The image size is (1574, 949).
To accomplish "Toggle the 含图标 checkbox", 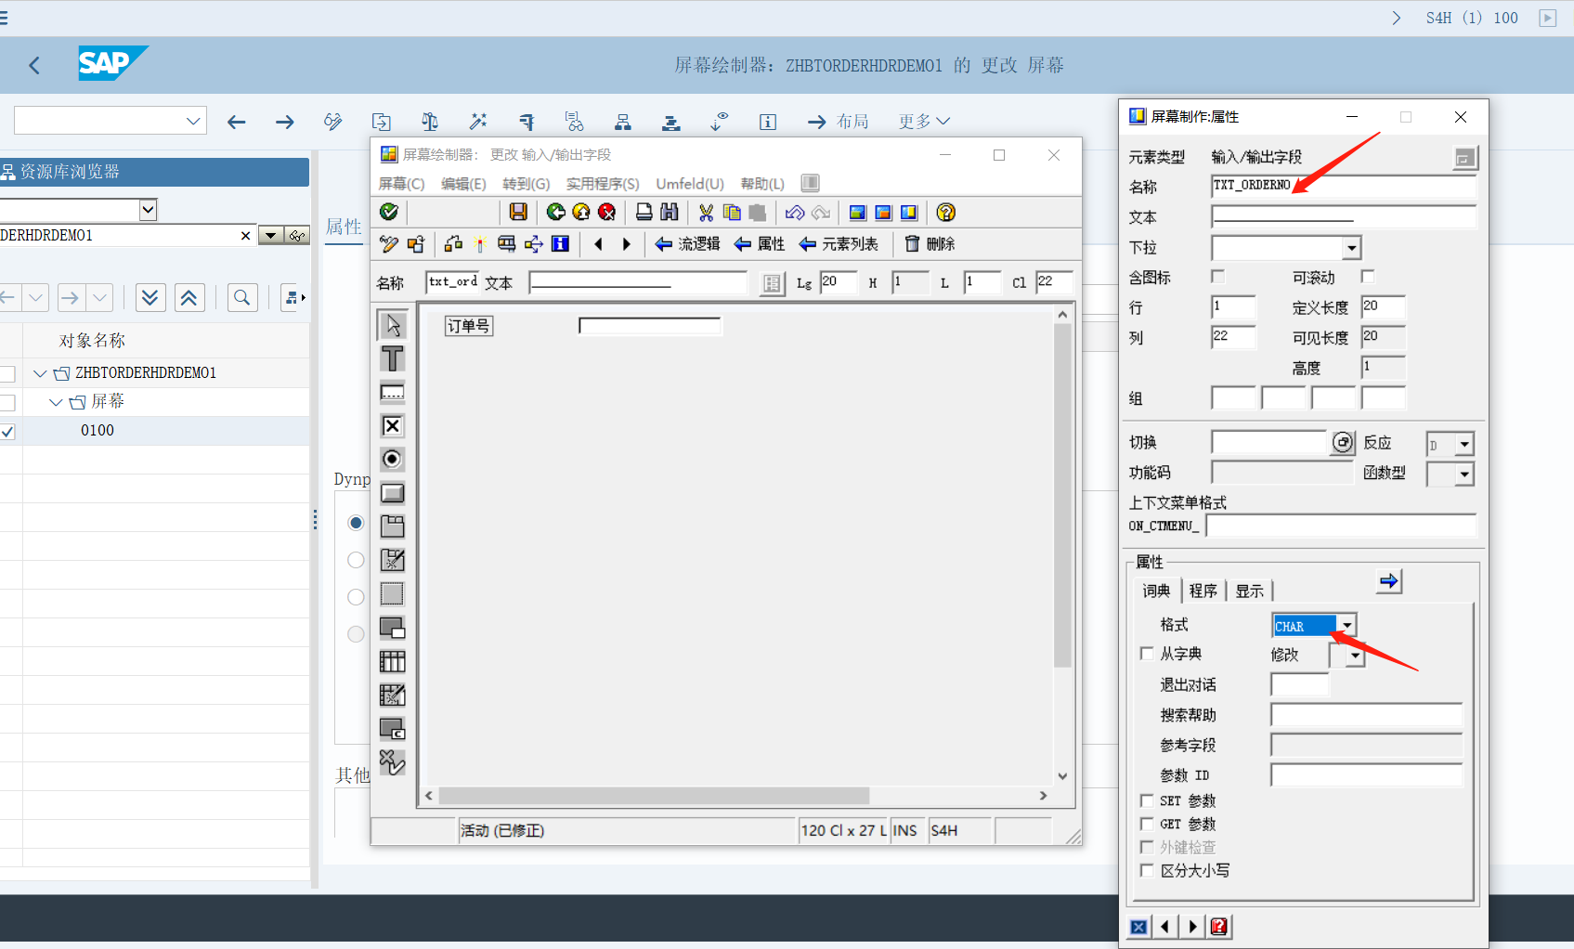I will click(x=1218, y=277).
